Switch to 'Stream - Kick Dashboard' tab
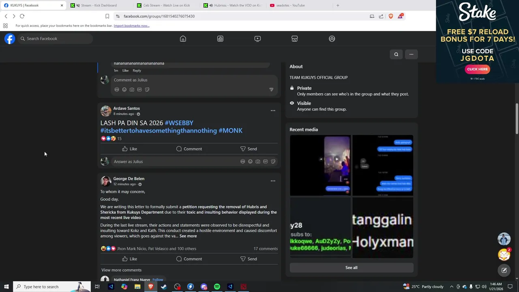Image resolution: width=519 pixels, height=292 pixels. pyautogui.click(x=99, y=5)
